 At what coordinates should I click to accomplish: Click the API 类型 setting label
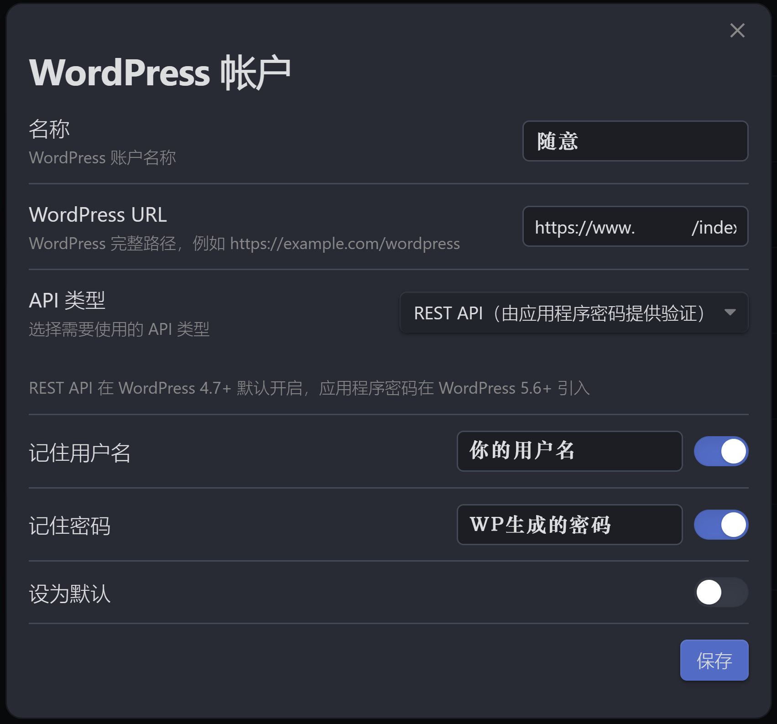pyautogui.click(x=67, y=301)
